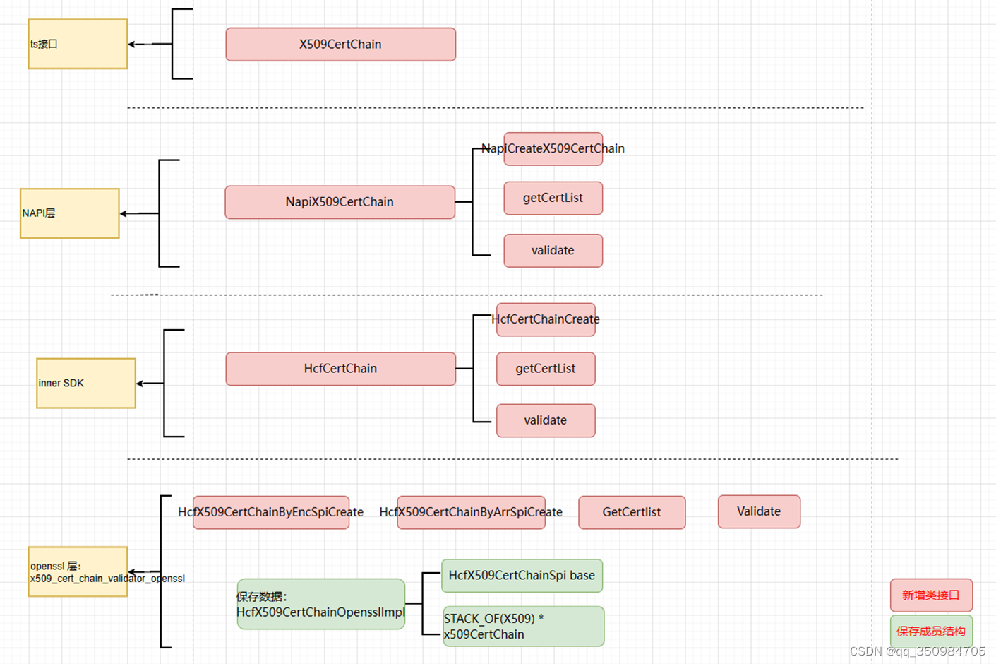The image size is (996, 664).
Task: Click validate under NapiX509CertChain
Action: point(553,251)
